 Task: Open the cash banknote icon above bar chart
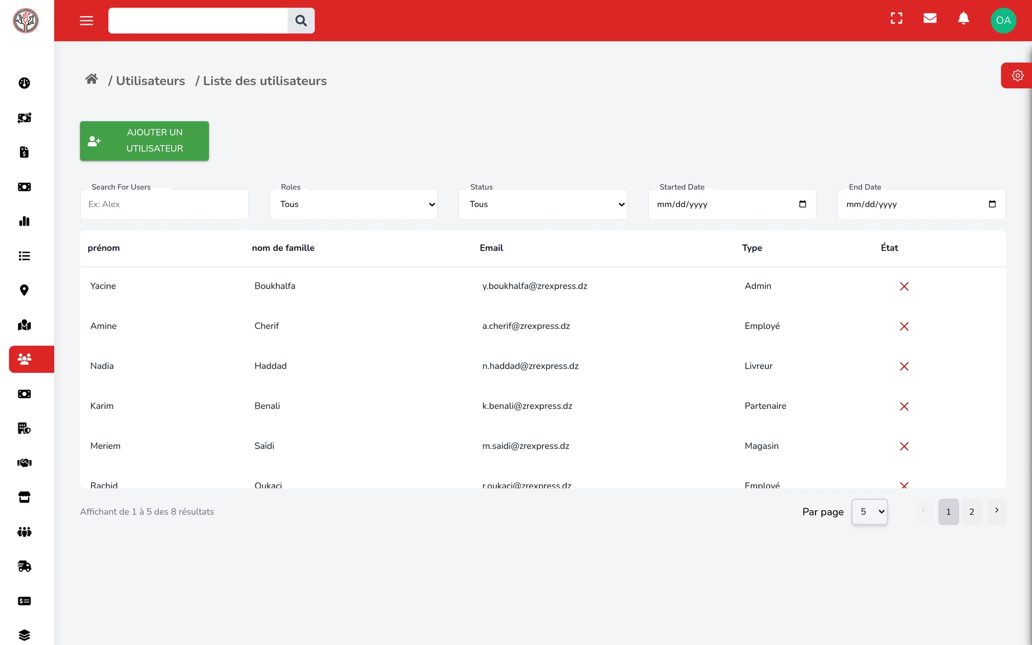pos(24,187)
